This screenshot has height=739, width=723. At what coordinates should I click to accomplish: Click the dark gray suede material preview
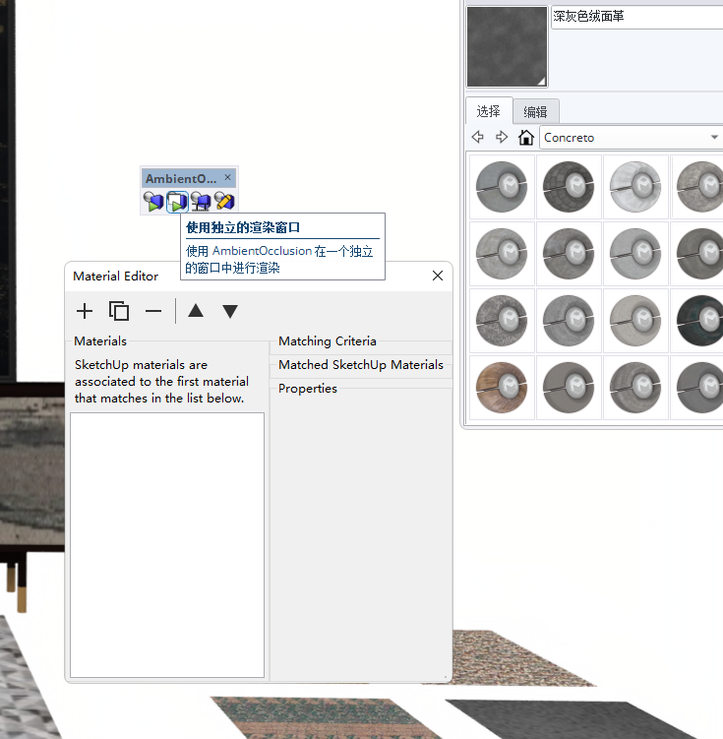click(507, 46)
